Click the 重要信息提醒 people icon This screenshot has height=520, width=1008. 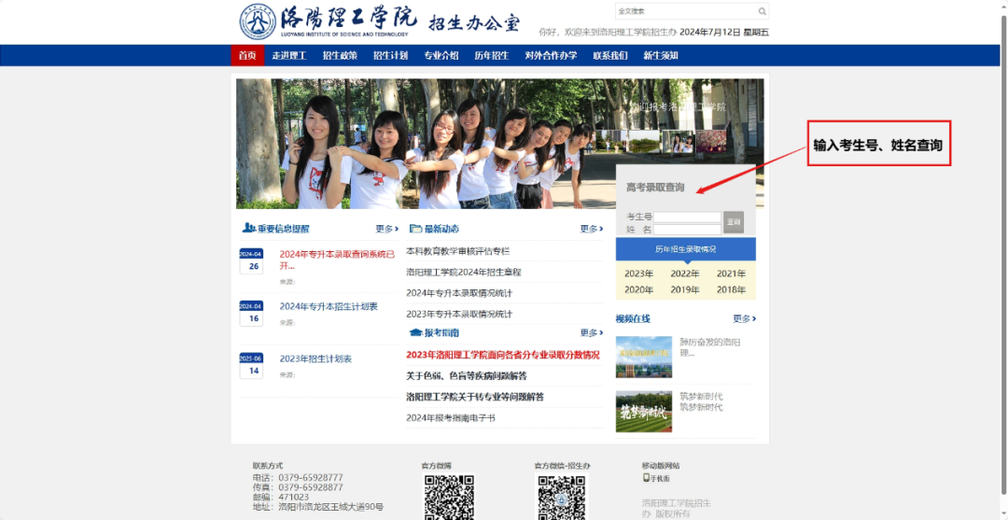249,228
